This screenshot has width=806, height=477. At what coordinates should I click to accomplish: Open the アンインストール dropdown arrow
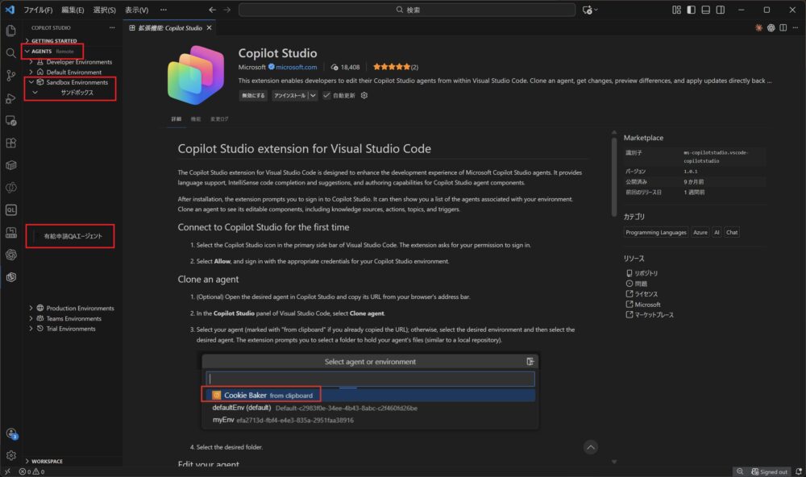(x=313, y=95)
